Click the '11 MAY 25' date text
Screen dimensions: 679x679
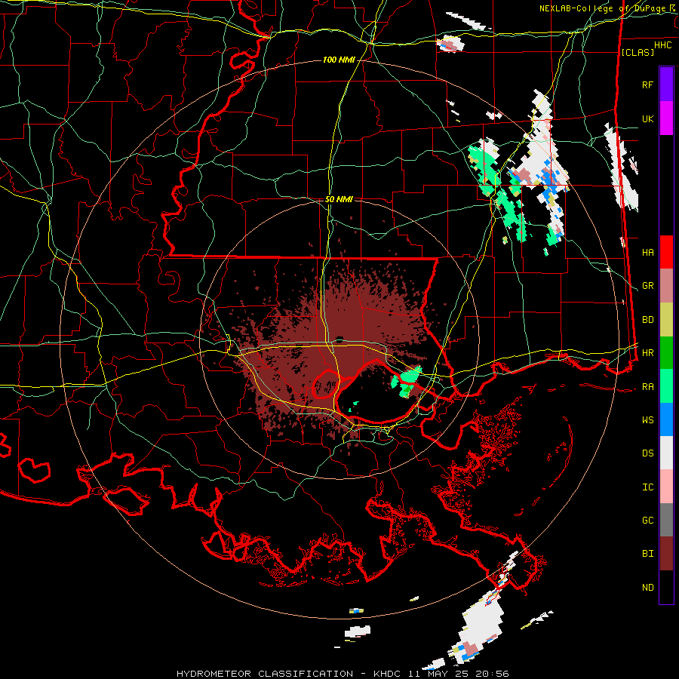[438, 674]
